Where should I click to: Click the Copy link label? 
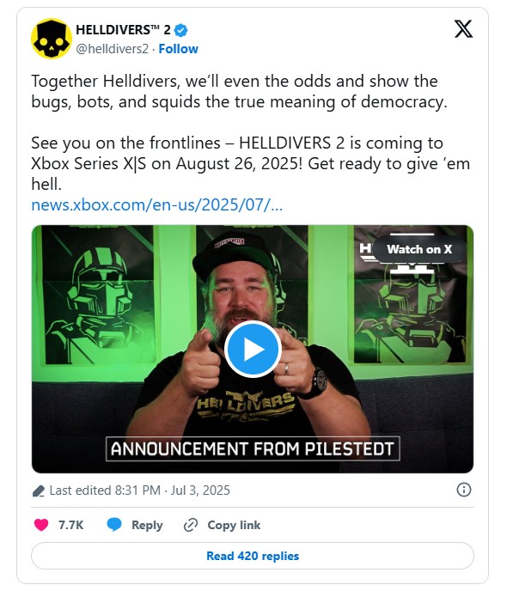234,525
